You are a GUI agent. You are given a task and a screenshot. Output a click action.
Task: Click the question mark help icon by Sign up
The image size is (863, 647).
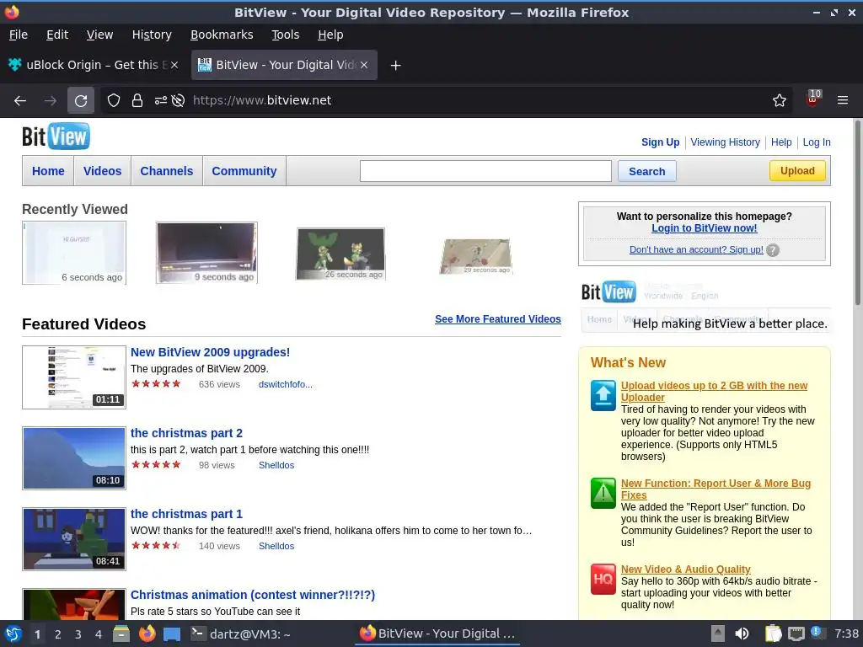(x=773, y=250)
